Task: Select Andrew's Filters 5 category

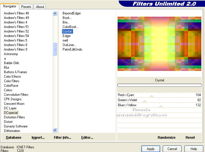Action: click(16, 40)
